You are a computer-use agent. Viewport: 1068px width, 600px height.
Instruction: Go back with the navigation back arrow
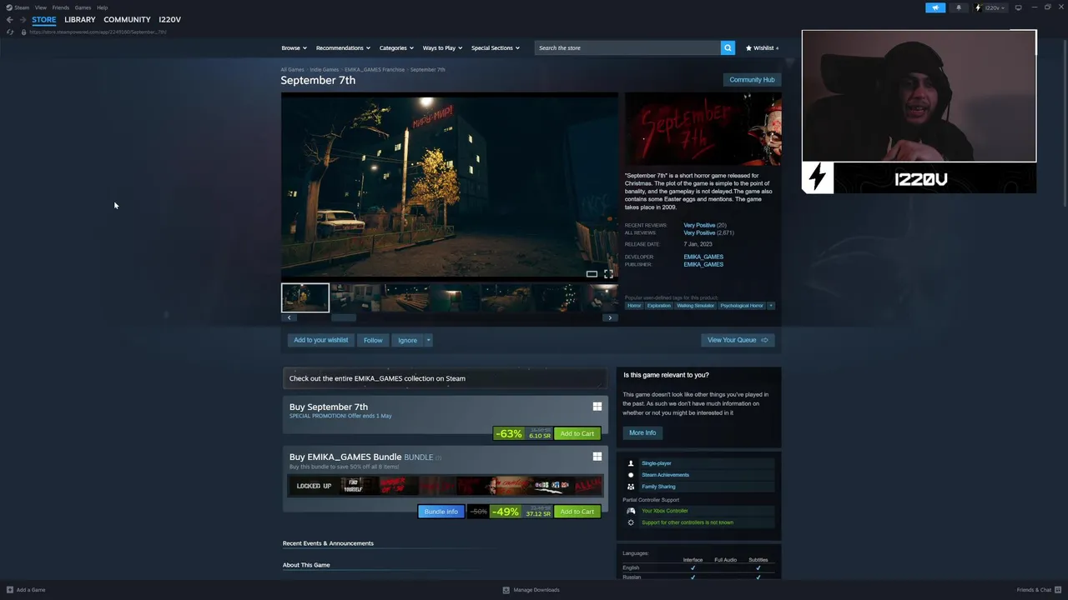(x=10, y=19)
